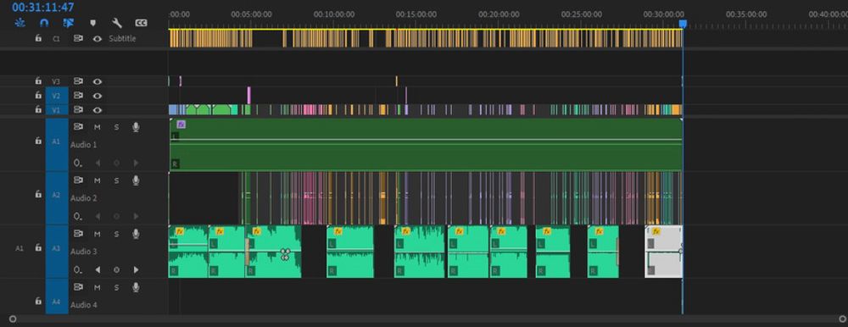This screenshot has height=327, width=848.
Task: Hide V1 track with eye icon
Action: [x=98, y=110]
